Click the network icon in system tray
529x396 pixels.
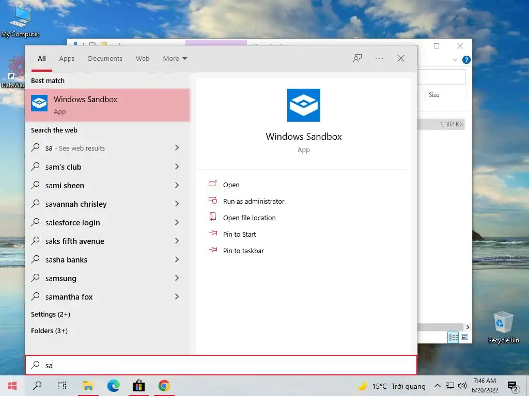pos(450,386)
